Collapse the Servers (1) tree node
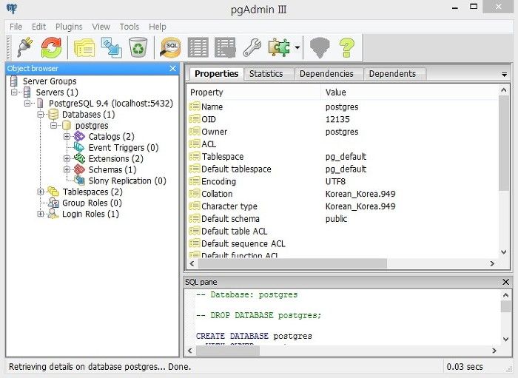Image resolution: width=518 pixels, height=378 pixels. 14,92
